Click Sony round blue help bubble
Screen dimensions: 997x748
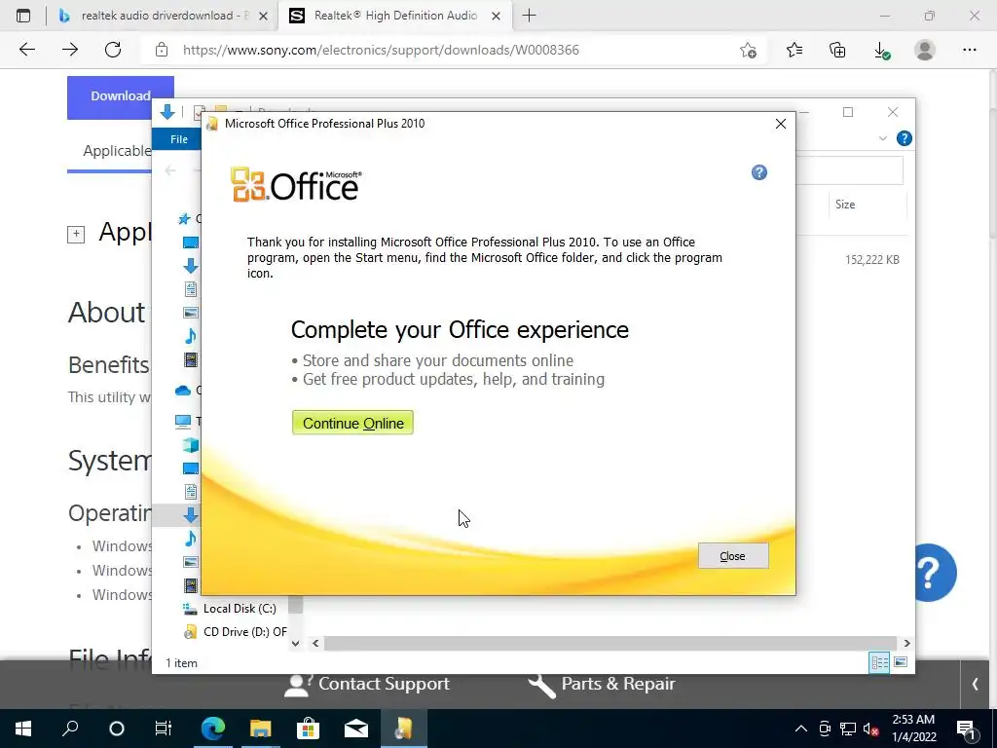pos(936,573)
